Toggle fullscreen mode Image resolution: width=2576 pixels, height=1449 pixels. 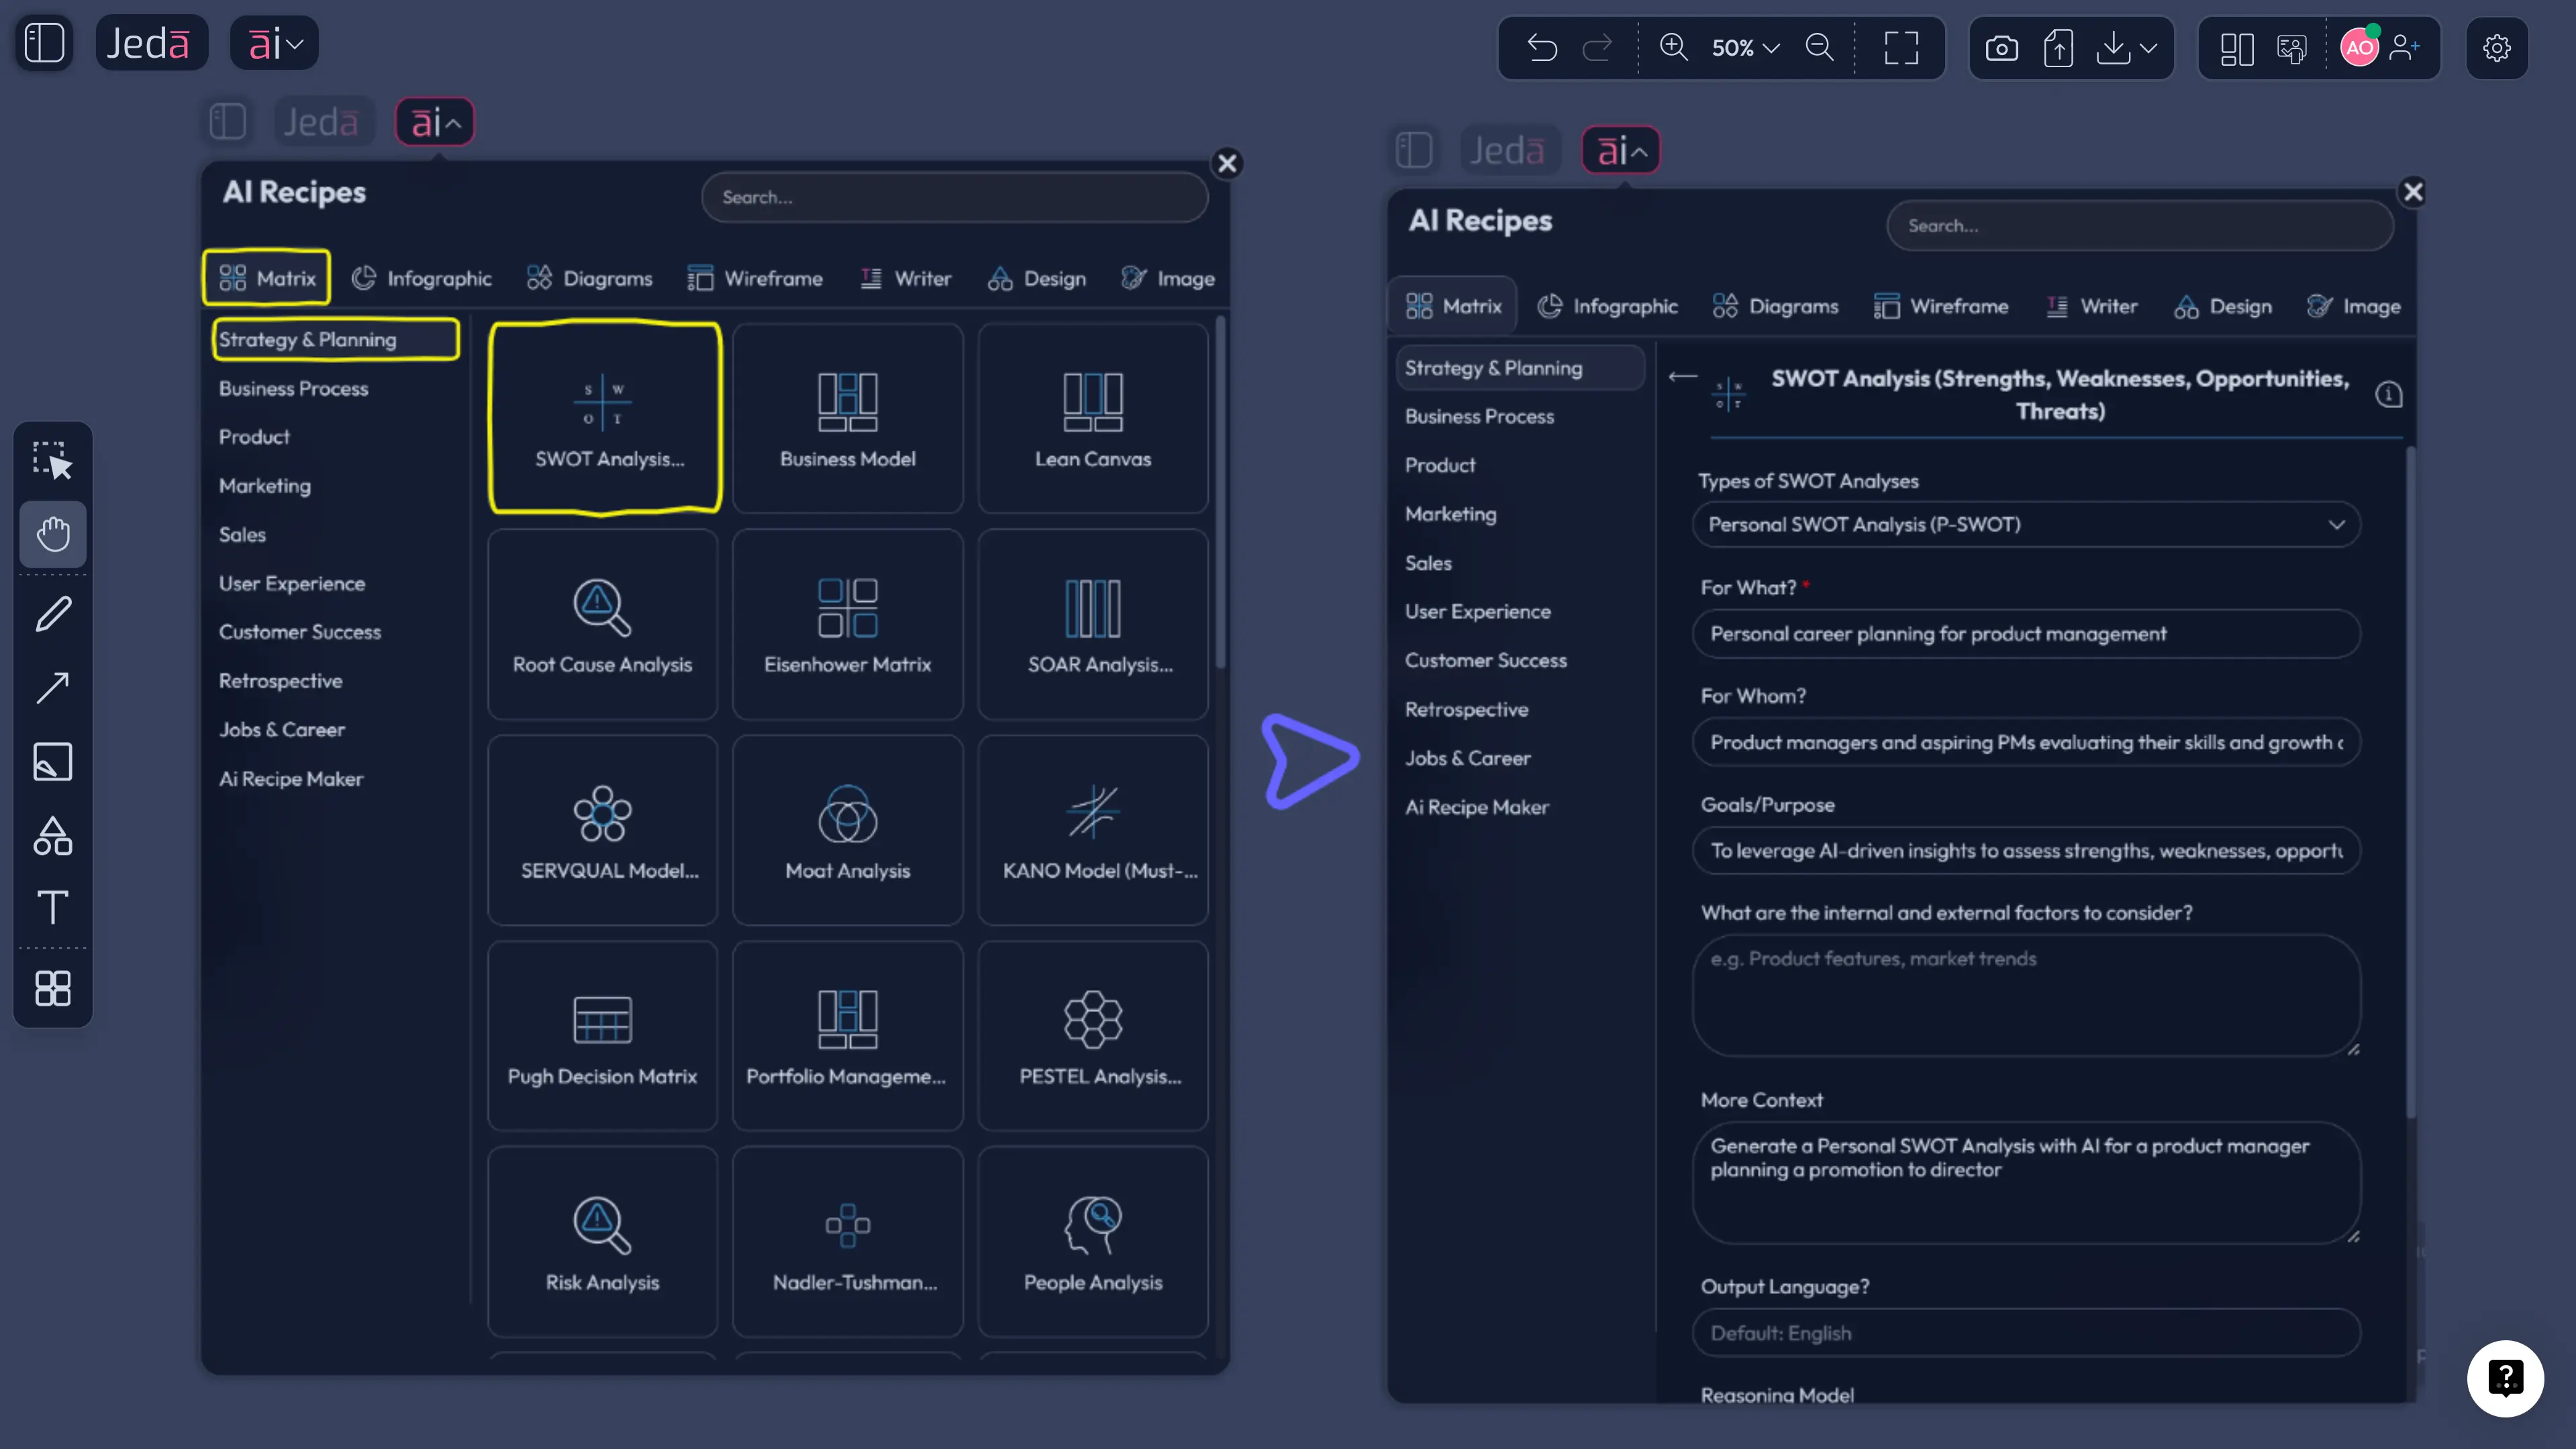click(x=1901, y=47)
